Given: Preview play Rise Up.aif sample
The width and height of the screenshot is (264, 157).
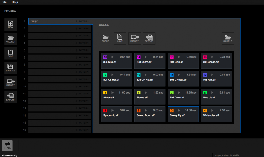Looking at the screenshot, I should (212, 93).
